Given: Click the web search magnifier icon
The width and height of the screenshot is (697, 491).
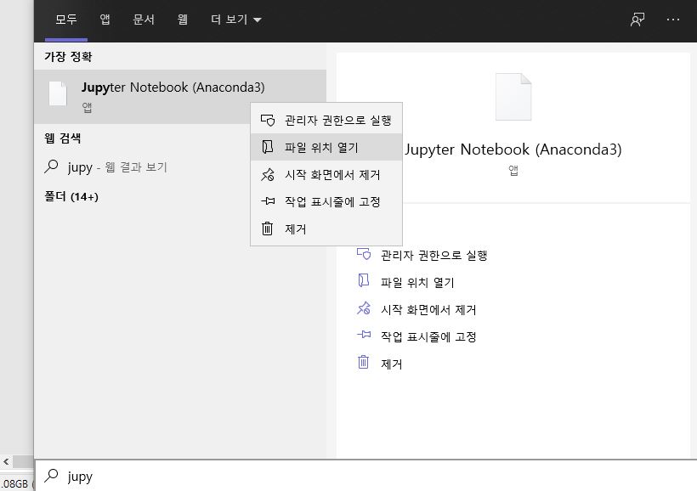Looking at the screenshot, I should click(x=52, y=166).
